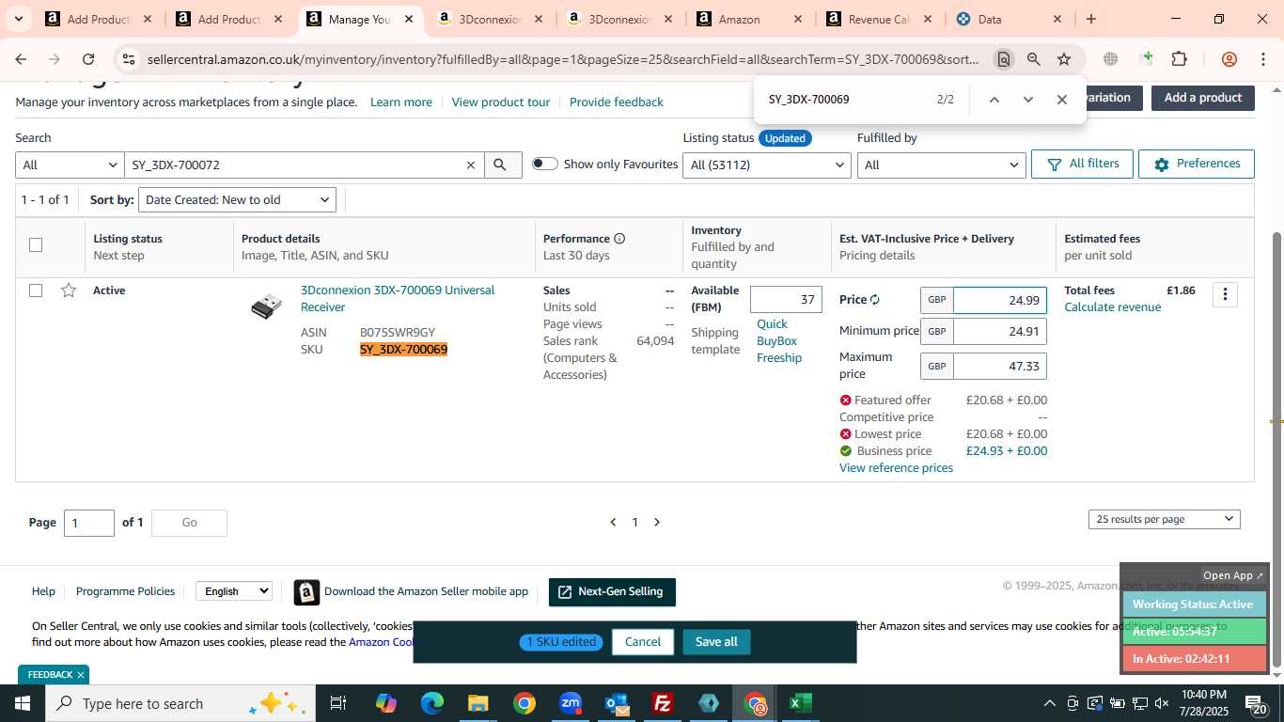Open 3Dconnexion 3DX-700069 Universal Receiver title
1284x722 pixels.
(x=398, y=299)
